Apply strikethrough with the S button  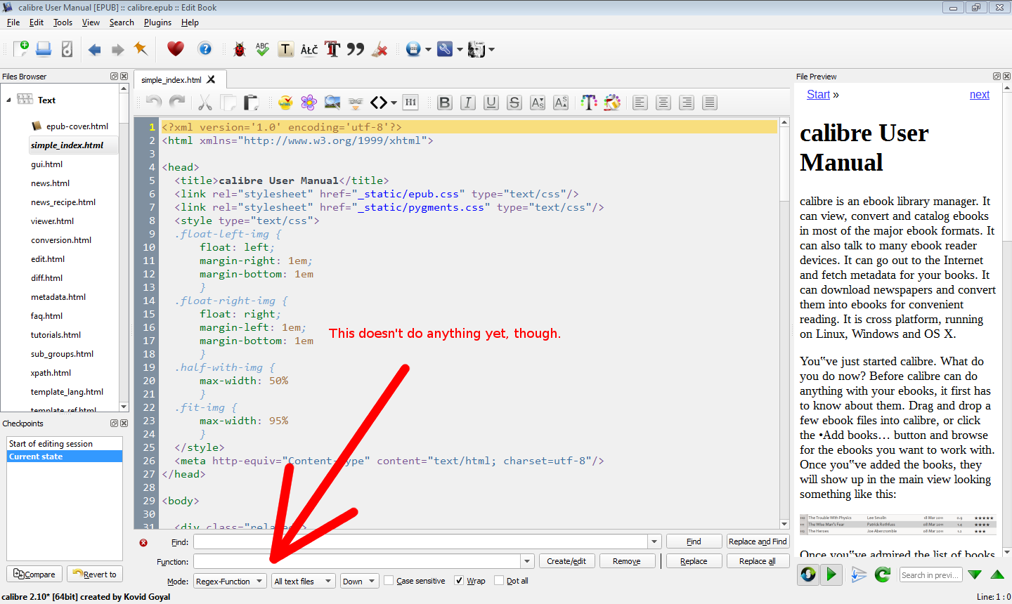[514, 103]
